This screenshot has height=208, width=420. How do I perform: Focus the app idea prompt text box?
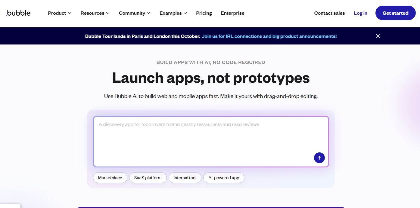(211, 141)
